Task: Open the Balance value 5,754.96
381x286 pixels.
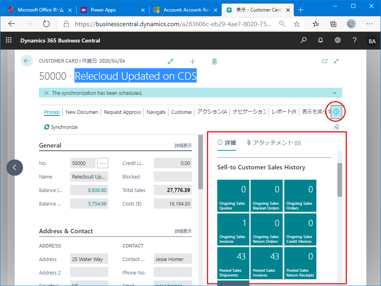Action: (97, 204)
